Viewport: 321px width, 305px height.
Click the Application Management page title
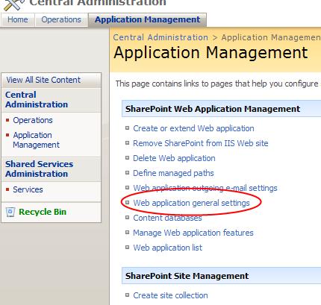pyautogui.click(x=211, y=53)
